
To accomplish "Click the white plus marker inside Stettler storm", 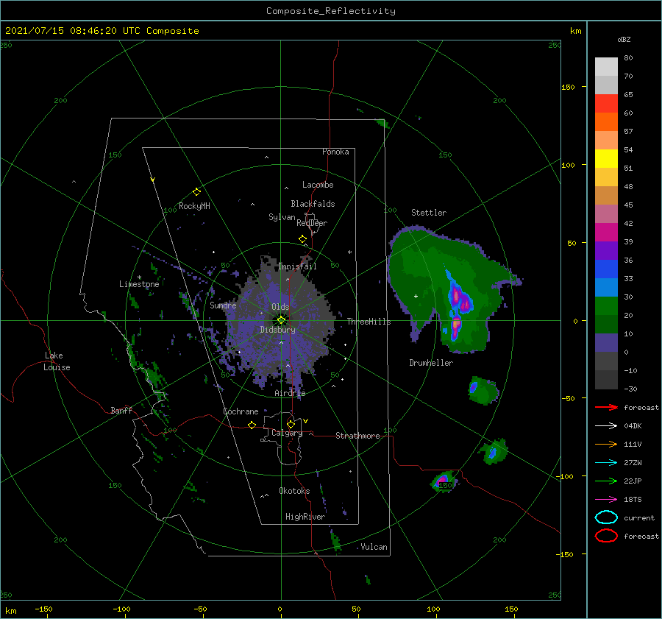I will point(416,296).
